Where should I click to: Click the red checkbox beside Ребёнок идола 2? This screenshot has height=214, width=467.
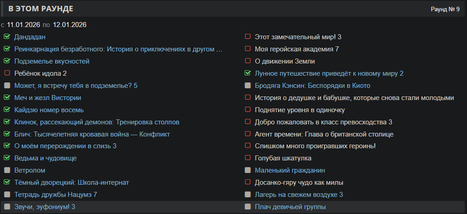click(7, 73)
